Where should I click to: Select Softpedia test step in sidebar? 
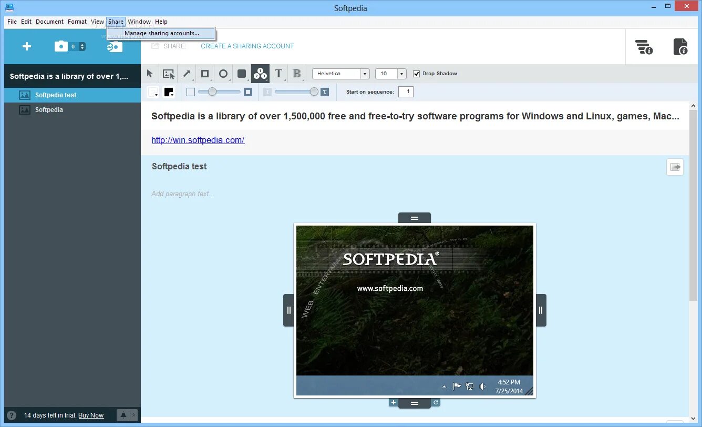pyautogui.click(x=73, y=95)
